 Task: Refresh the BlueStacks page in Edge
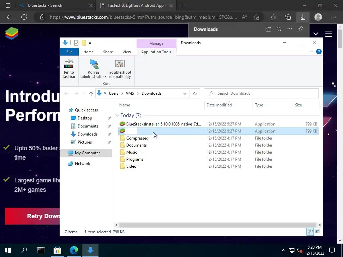click(24, 17)
